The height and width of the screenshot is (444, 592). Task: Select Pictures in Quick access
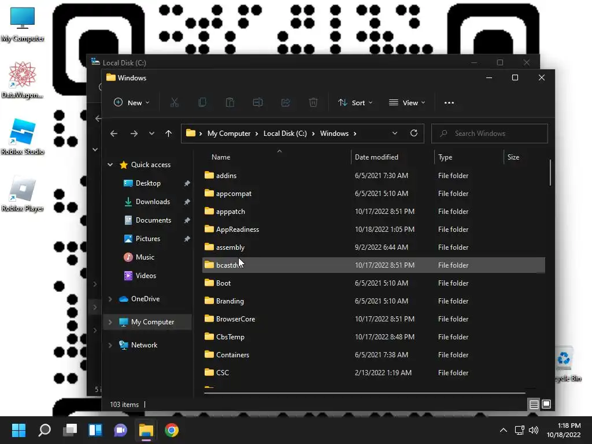pos(147,239)
